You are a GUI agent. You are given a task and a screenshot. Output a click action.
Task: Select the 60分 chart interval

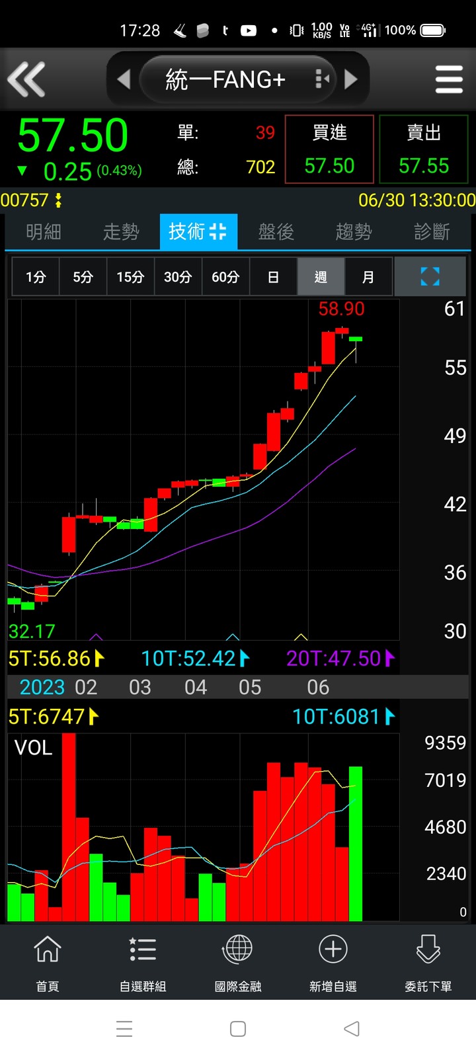point(225,276)
